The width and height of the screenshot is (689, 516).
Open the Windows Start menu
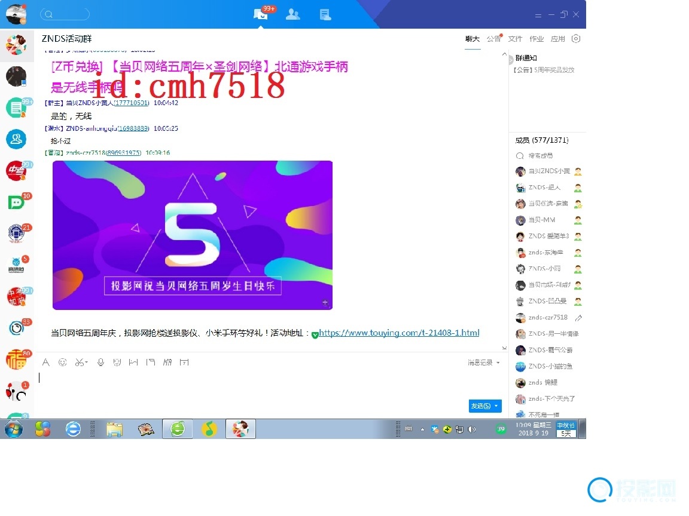14,429
